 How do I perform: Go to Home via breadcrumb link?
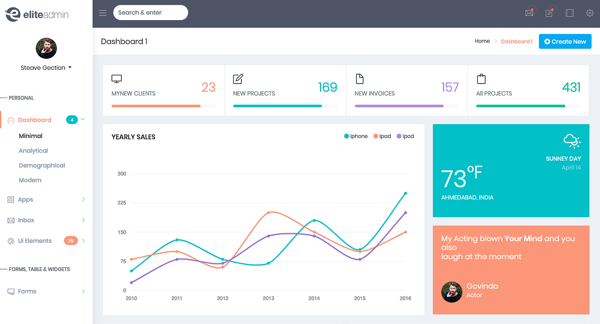click(x=482, y=41)
